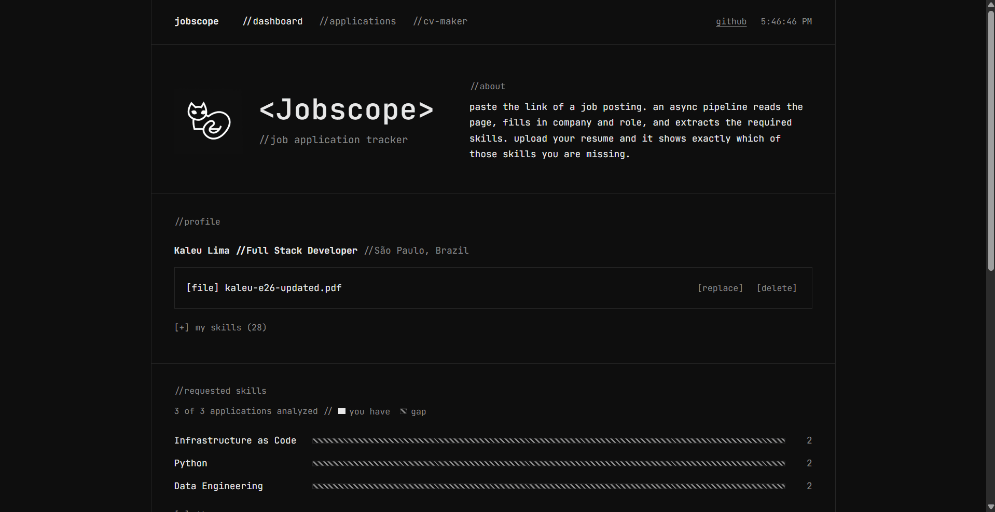Click the hatched 'gap' legend swatch

pos(404,411)
